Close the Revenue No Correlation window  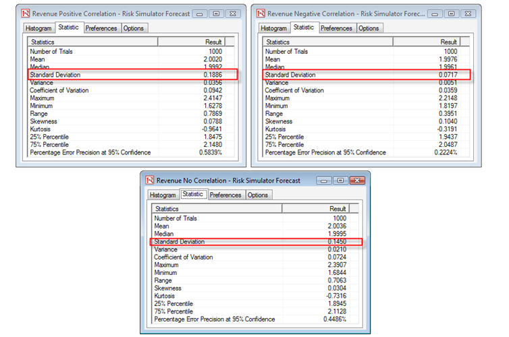pos(357,181)
